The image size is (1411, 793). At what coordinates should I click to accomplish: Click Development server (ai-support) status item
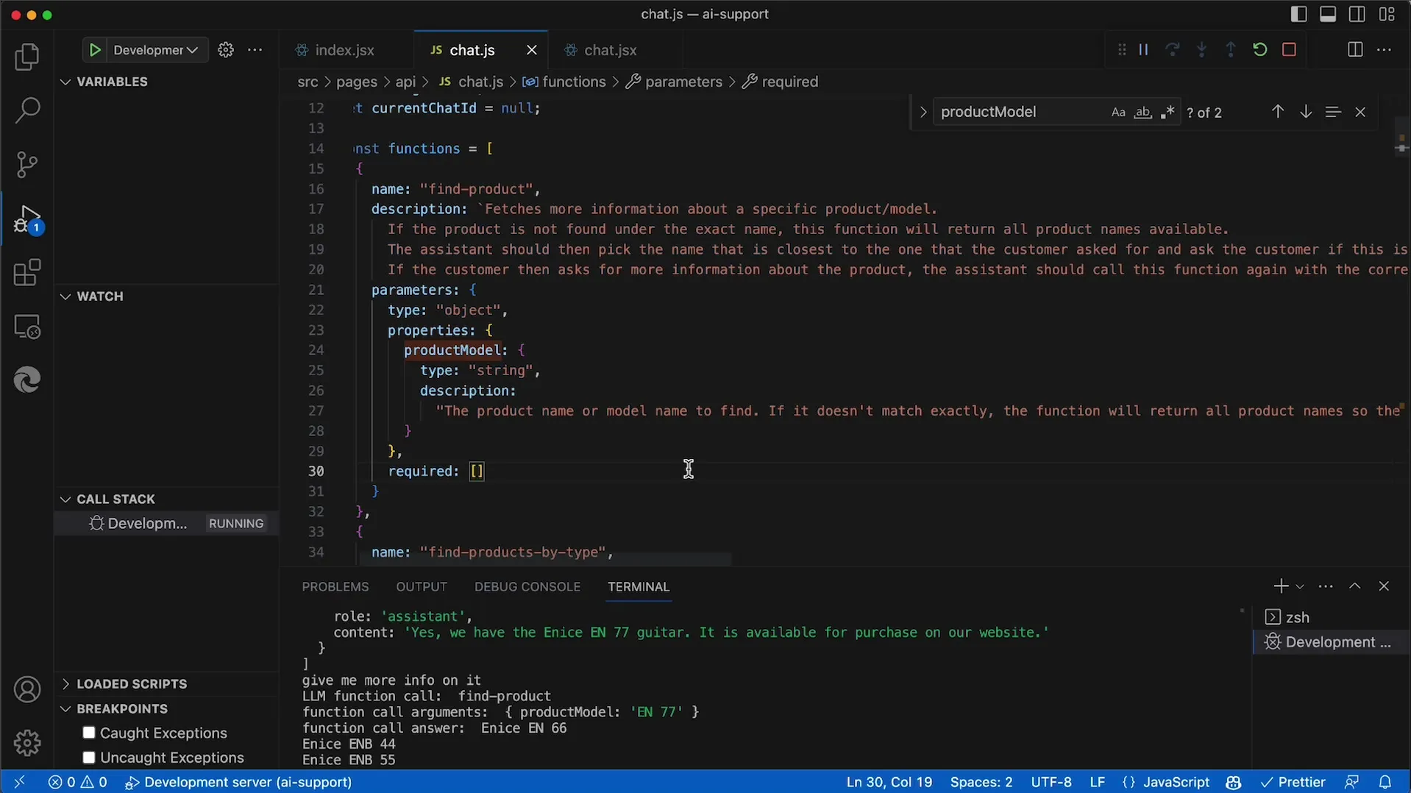[x=238, y=782]
